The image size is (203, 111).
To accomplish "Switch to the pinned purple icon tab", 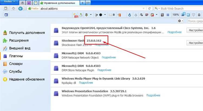I will 29,3.
